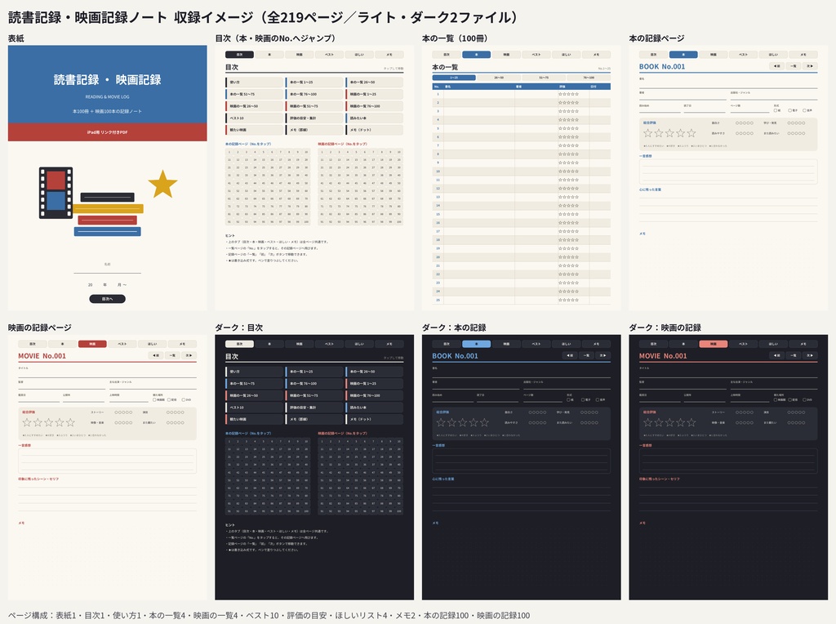This screenshot has height=624, width=836.
Task: Open ベスト10 from the light 目次 page
Action: (x=255, y=118)
